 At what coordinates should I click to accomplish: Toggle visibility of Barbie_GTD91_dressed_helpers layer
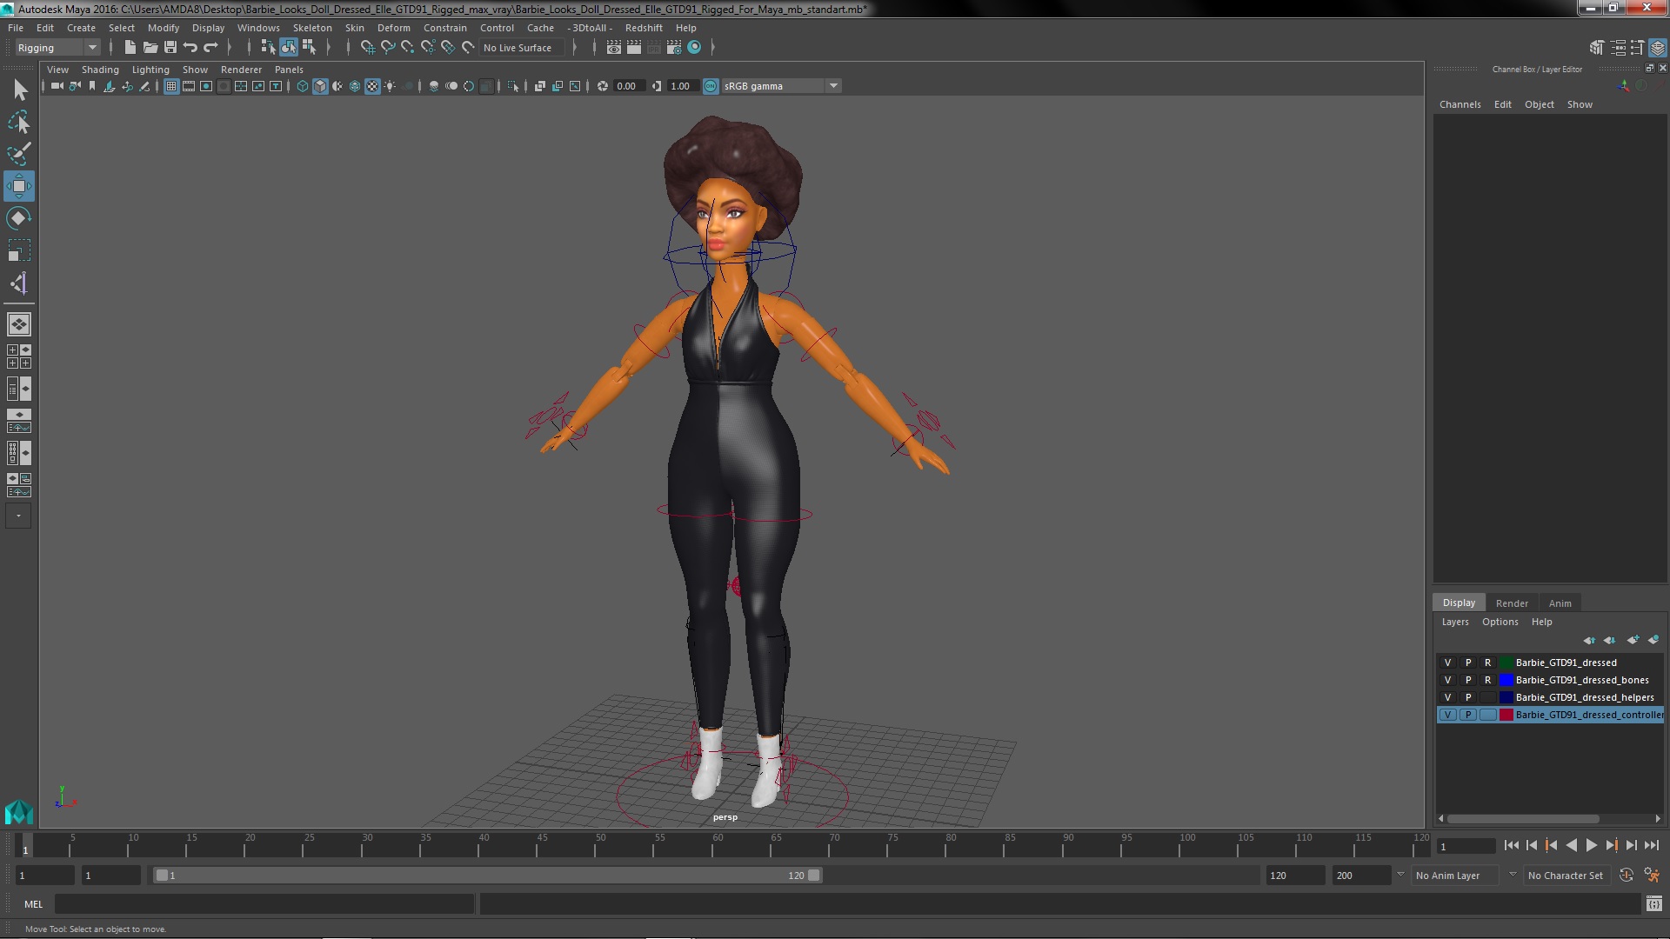(x=1447, y=697)
